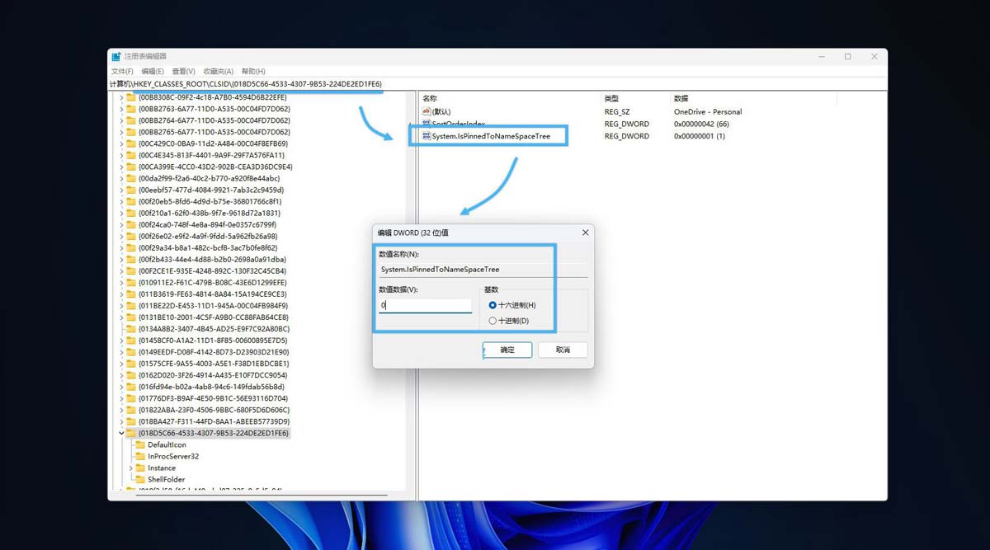Click the string value icon beside (默认)

(x=425, y=111)
